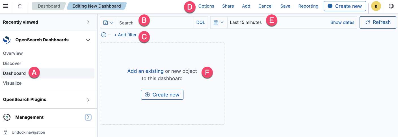Expand the Recently viewed section
The width and height of the screenshot is (398, 137).
pyautogui.click(x=88, y=22)
